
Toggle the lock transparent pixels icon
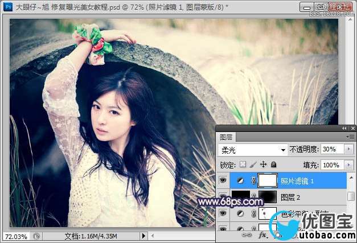pos(243,164)
